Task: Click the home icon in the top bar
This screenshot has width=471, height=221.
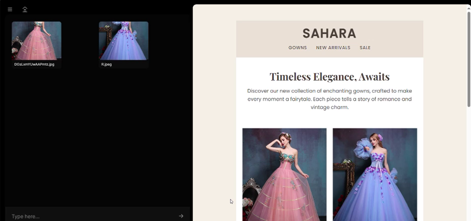Action: click(25, 9)
